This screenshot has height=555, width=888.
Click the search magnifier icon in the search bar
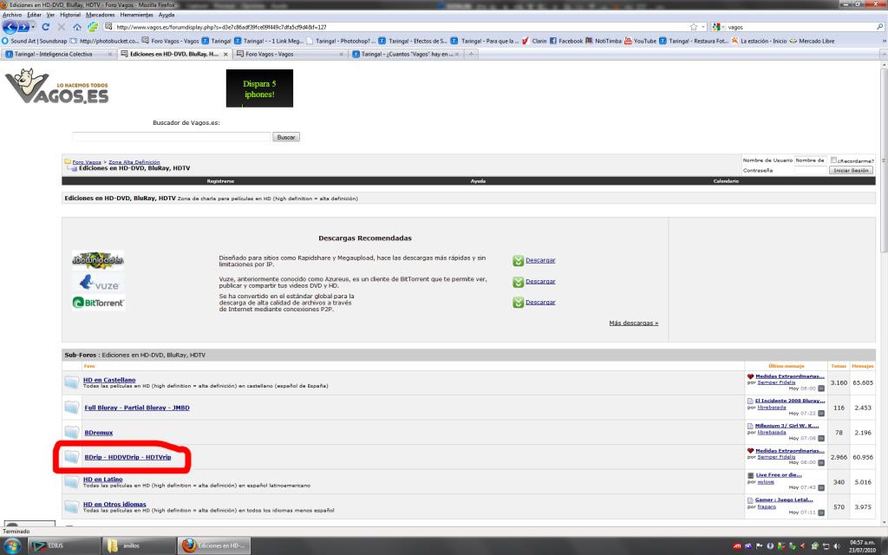tap(879, 27)
